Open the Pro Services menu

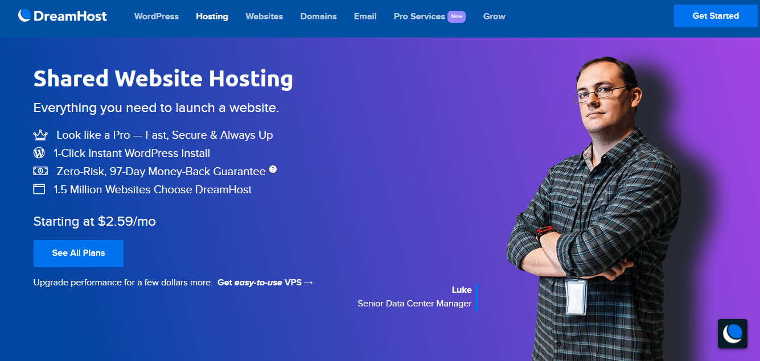coord(420,16)
